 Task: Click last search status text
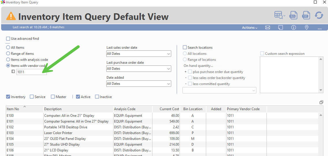coord(38,27)
